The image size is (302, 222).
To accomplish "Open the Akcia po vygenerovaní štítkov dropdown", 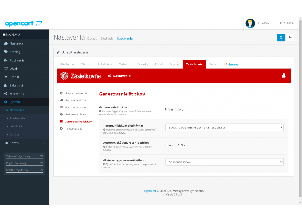I will coord(224,162).
